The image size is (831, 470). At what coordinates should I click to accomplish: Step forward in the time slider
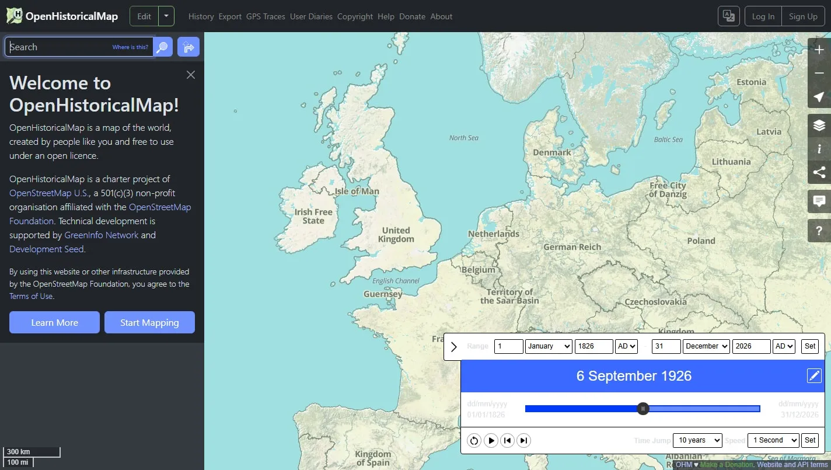[523, 440]
